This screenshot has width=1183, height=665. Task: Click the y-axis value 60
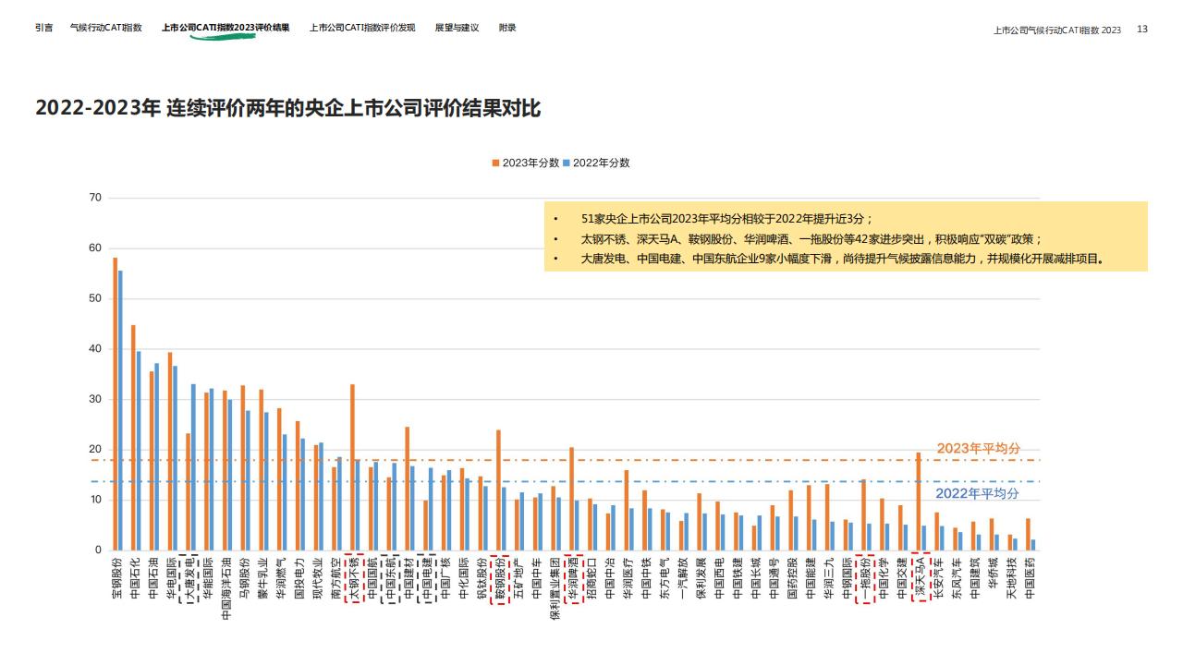95,248
